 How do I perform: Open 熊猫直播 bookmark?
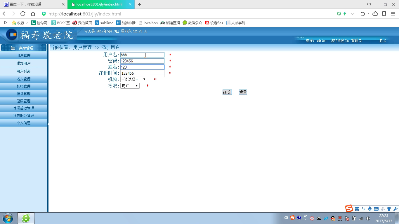170,23
